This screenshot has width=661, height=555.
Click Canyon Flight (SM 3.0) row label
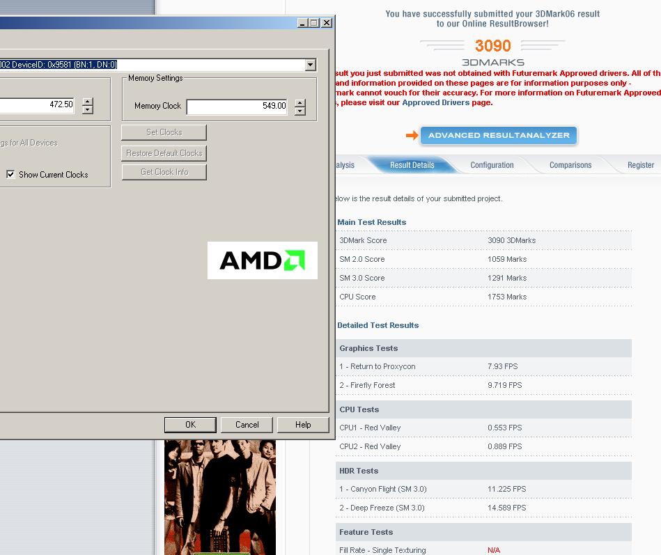(x=383, y=489)
